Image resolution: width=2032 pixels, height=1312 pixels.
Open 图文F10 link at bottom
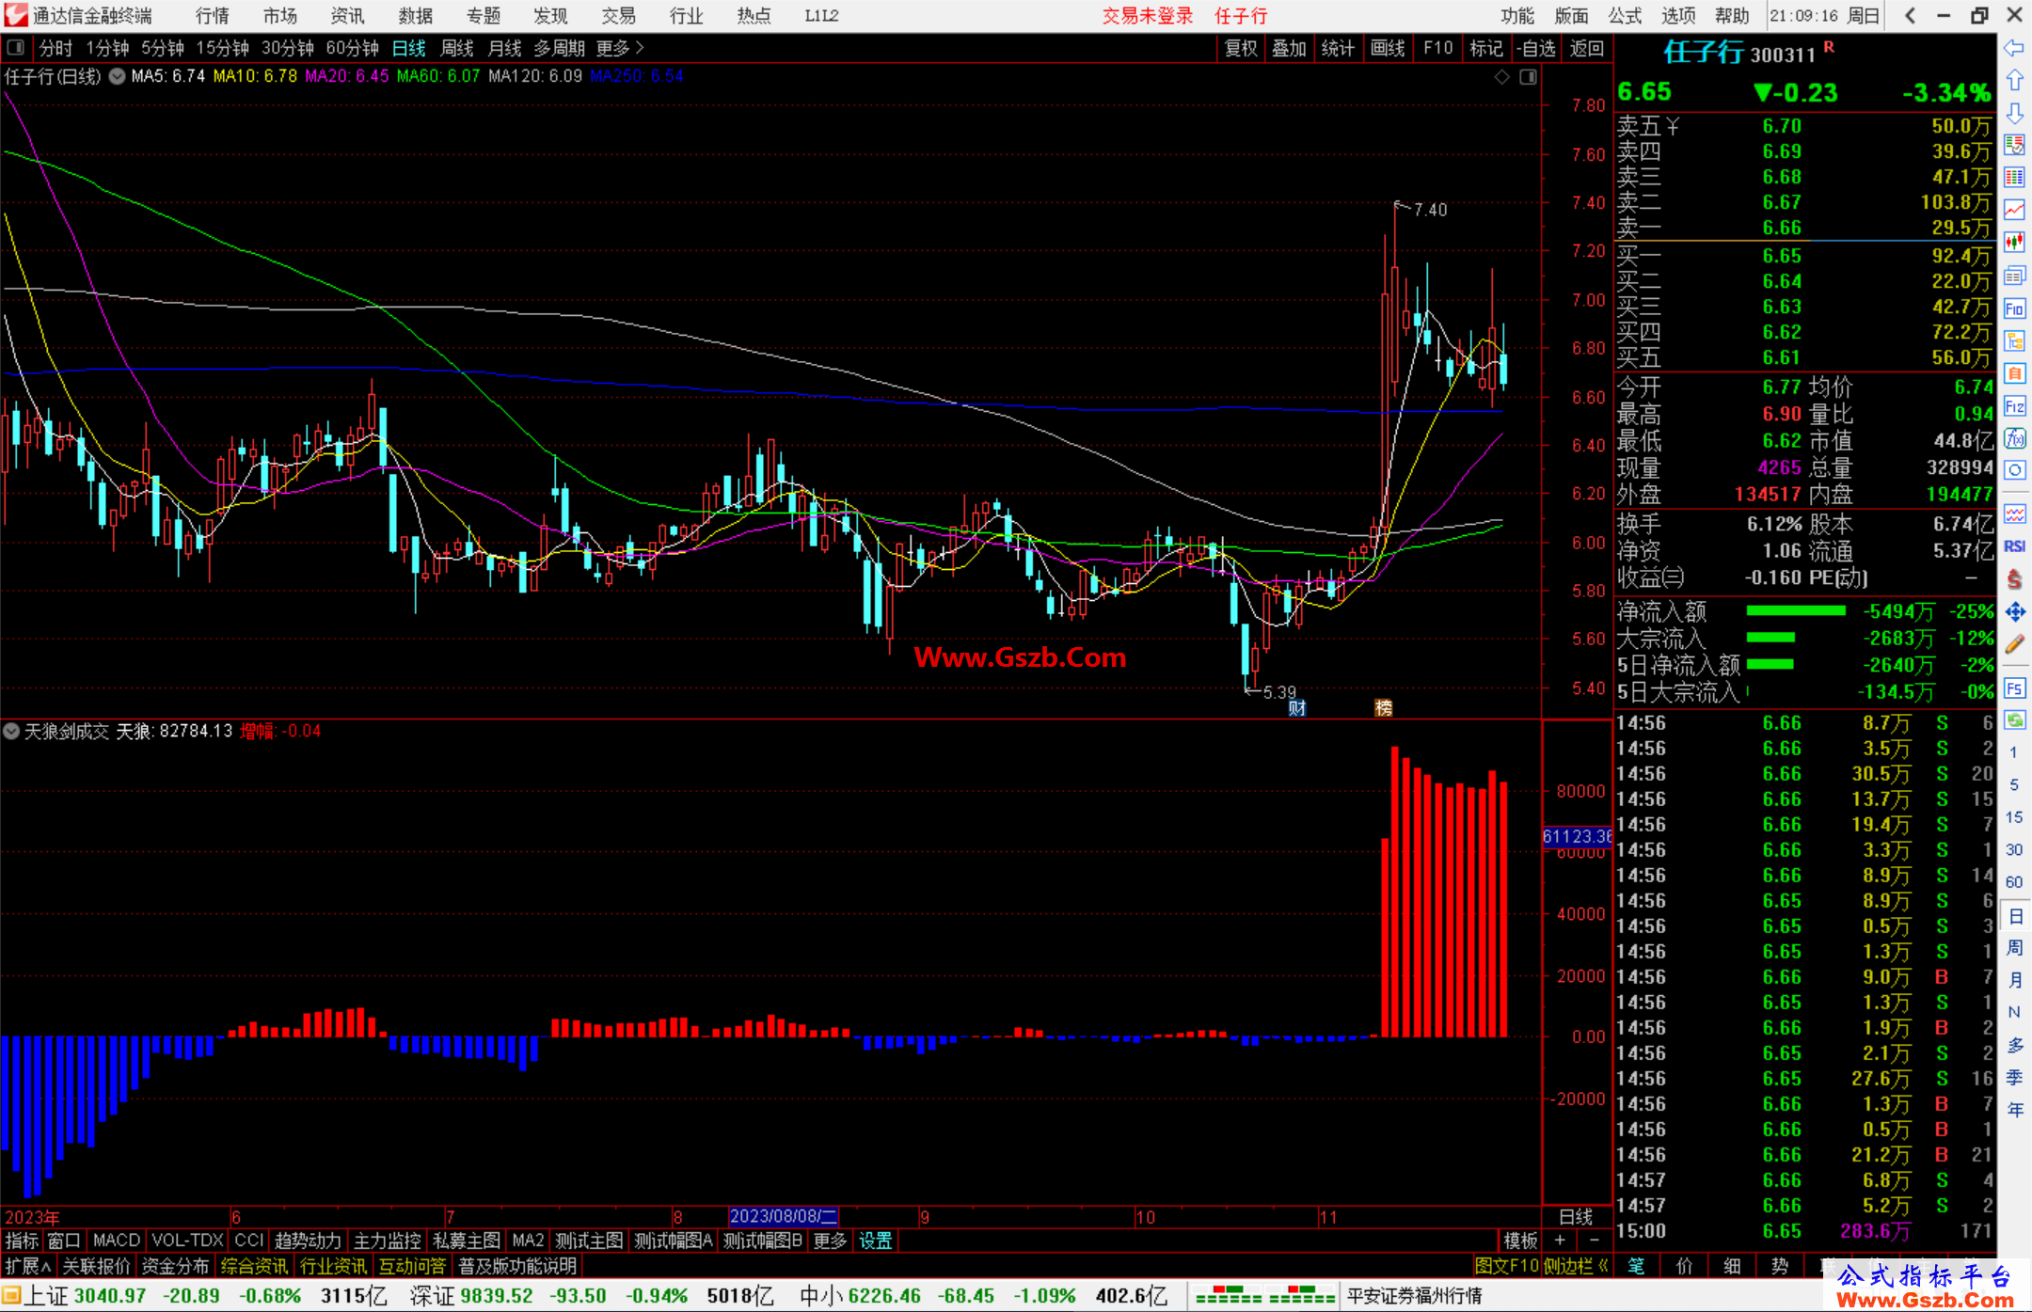[1507, 1266]
